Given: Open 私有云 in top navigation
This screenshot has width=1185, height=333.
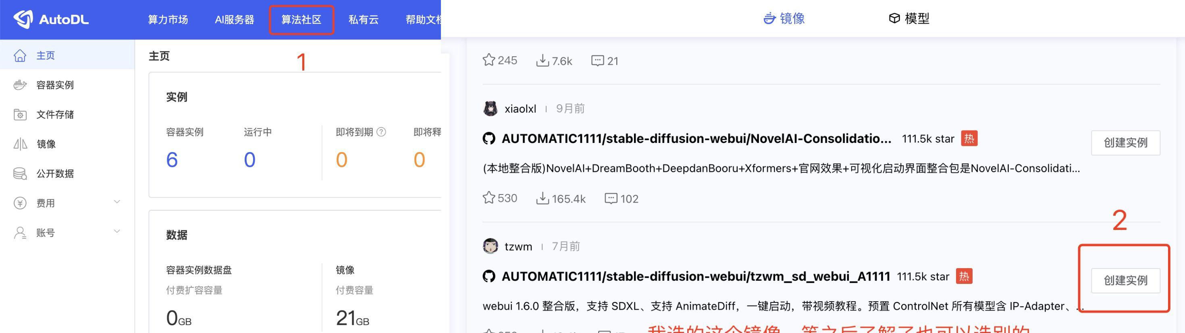Looking at the screenshot, I should (364, 20).
